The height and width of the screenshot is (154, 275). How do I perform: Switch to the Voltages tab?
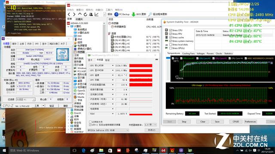coord(201,53)
